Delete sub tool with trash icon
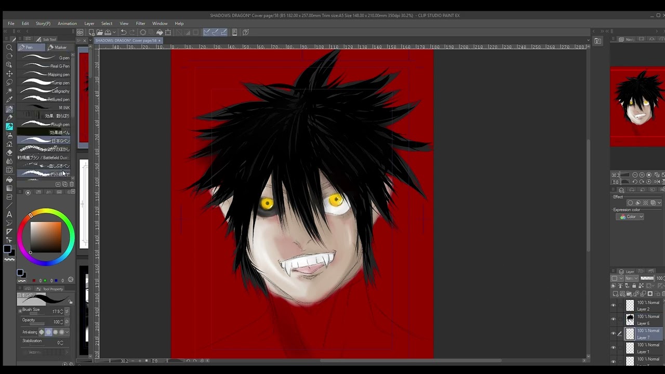 click(71, 184)
